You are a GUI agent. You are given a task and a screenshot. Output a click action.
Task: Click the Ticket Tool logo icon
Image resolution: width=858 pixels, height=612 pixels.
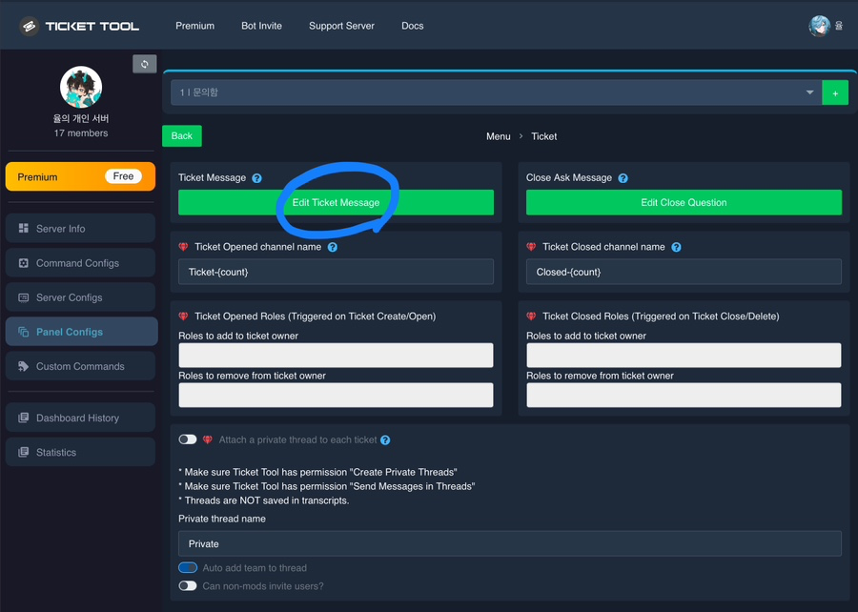(x=29, y=26)
